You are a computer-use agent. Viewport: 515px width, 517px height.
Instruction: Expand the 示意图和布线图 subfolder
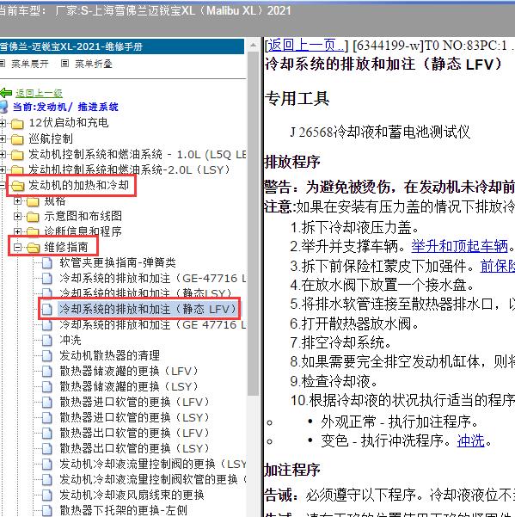[x=17, y=216]
